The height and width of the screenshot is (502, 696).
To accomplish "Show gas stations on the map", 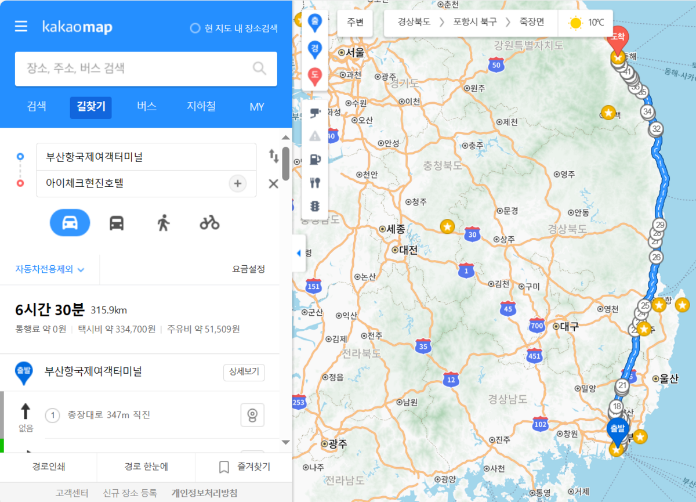I will coord(315,159).
